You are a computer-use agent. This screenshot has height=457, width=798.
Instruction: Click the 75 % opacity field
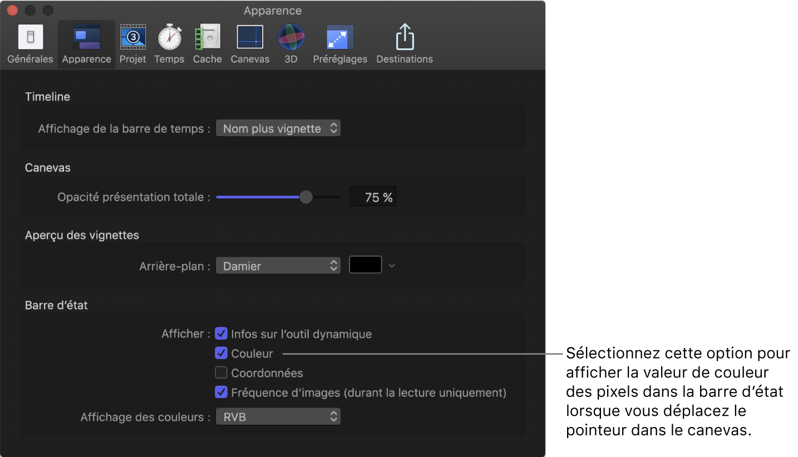[373, 197]
